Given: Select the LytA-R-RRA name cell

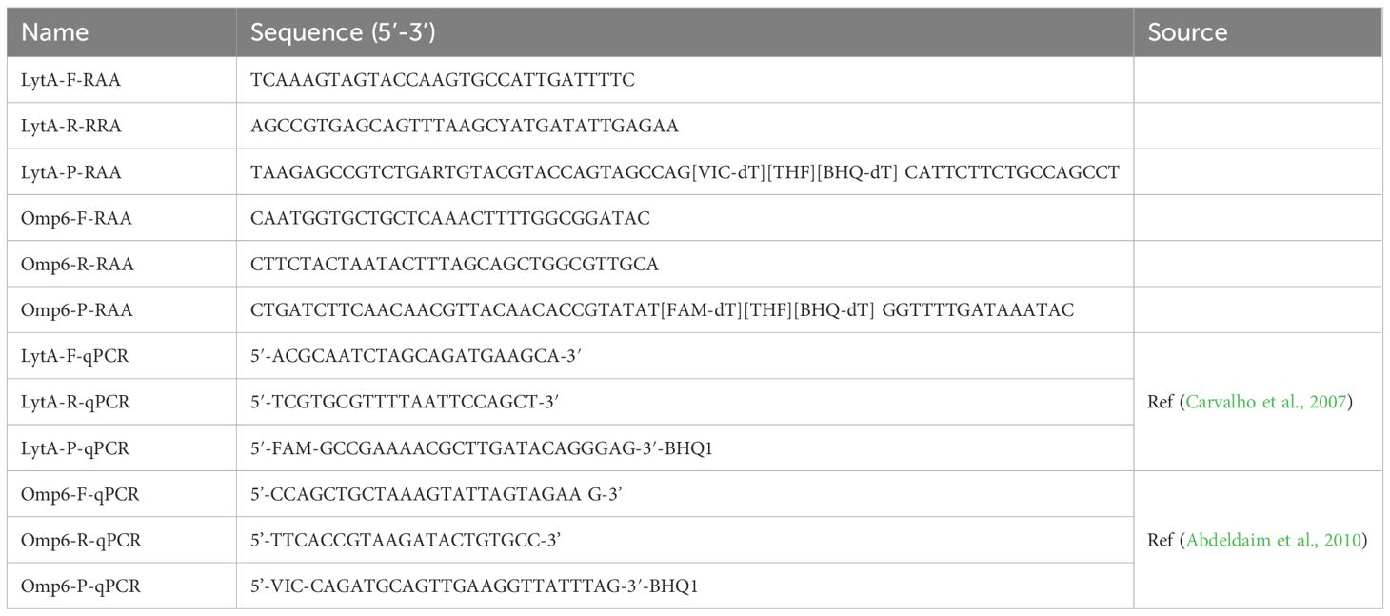Looking at the screenshot, I should coord(71,126).
